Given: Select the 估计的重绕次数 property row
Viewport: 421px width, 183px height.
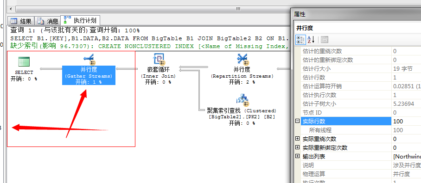Looking at the screenshot, I should [x=361, y=51].
